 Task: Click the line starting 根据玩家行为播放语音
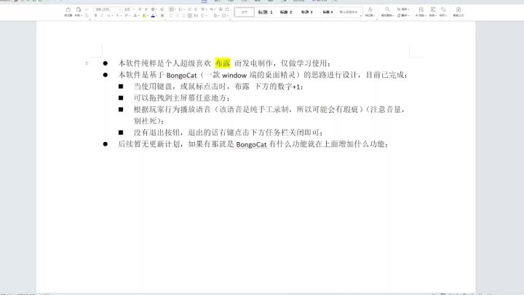point(269,109)
